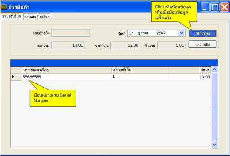This screenshot has width=230, height=156.
Task: Close the ย้ายสินค้า window
Action: coord(225,7)
